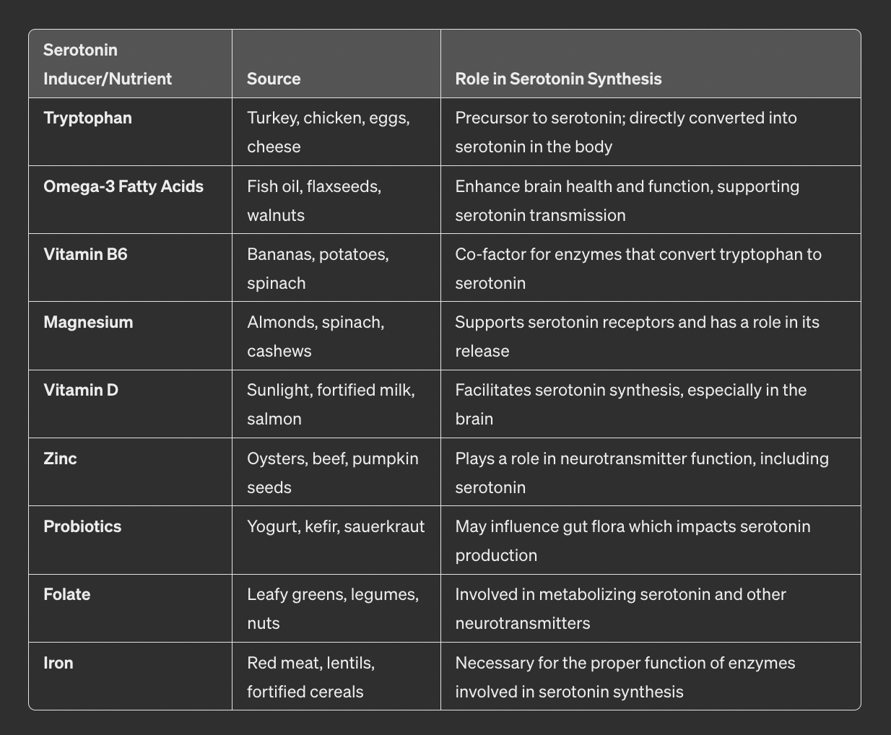The image size is (891, 735).
Task: Click the Vitamin D nutrient cell
Action: pyautogui.click(x=81, y=390)
